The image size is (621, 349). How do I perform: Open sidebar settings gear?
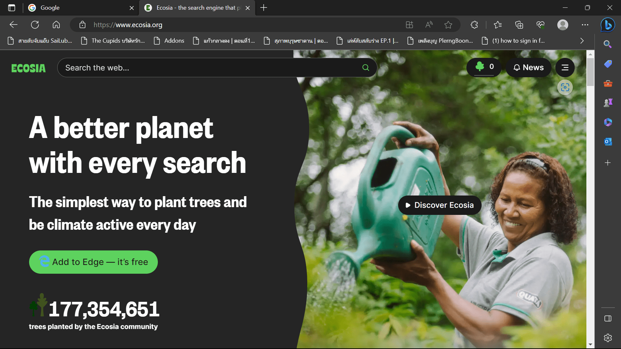608,338
